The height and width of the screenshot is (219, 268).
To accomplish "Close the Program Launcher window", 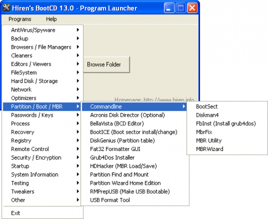I will 192,8.
